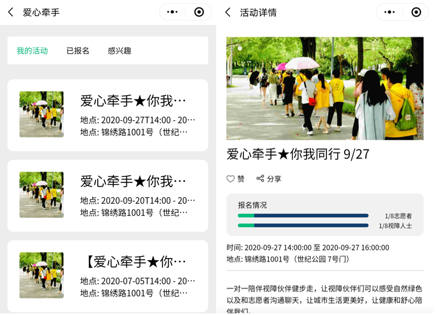This screenshot has height=315, width=436.
Task: Click the 志愿者 signup progress bar
Action: tap(303, 216)
